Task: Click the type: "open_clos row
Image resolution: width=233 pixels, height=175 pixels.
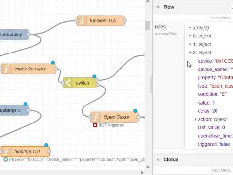Action: click(x=216, y=86)
